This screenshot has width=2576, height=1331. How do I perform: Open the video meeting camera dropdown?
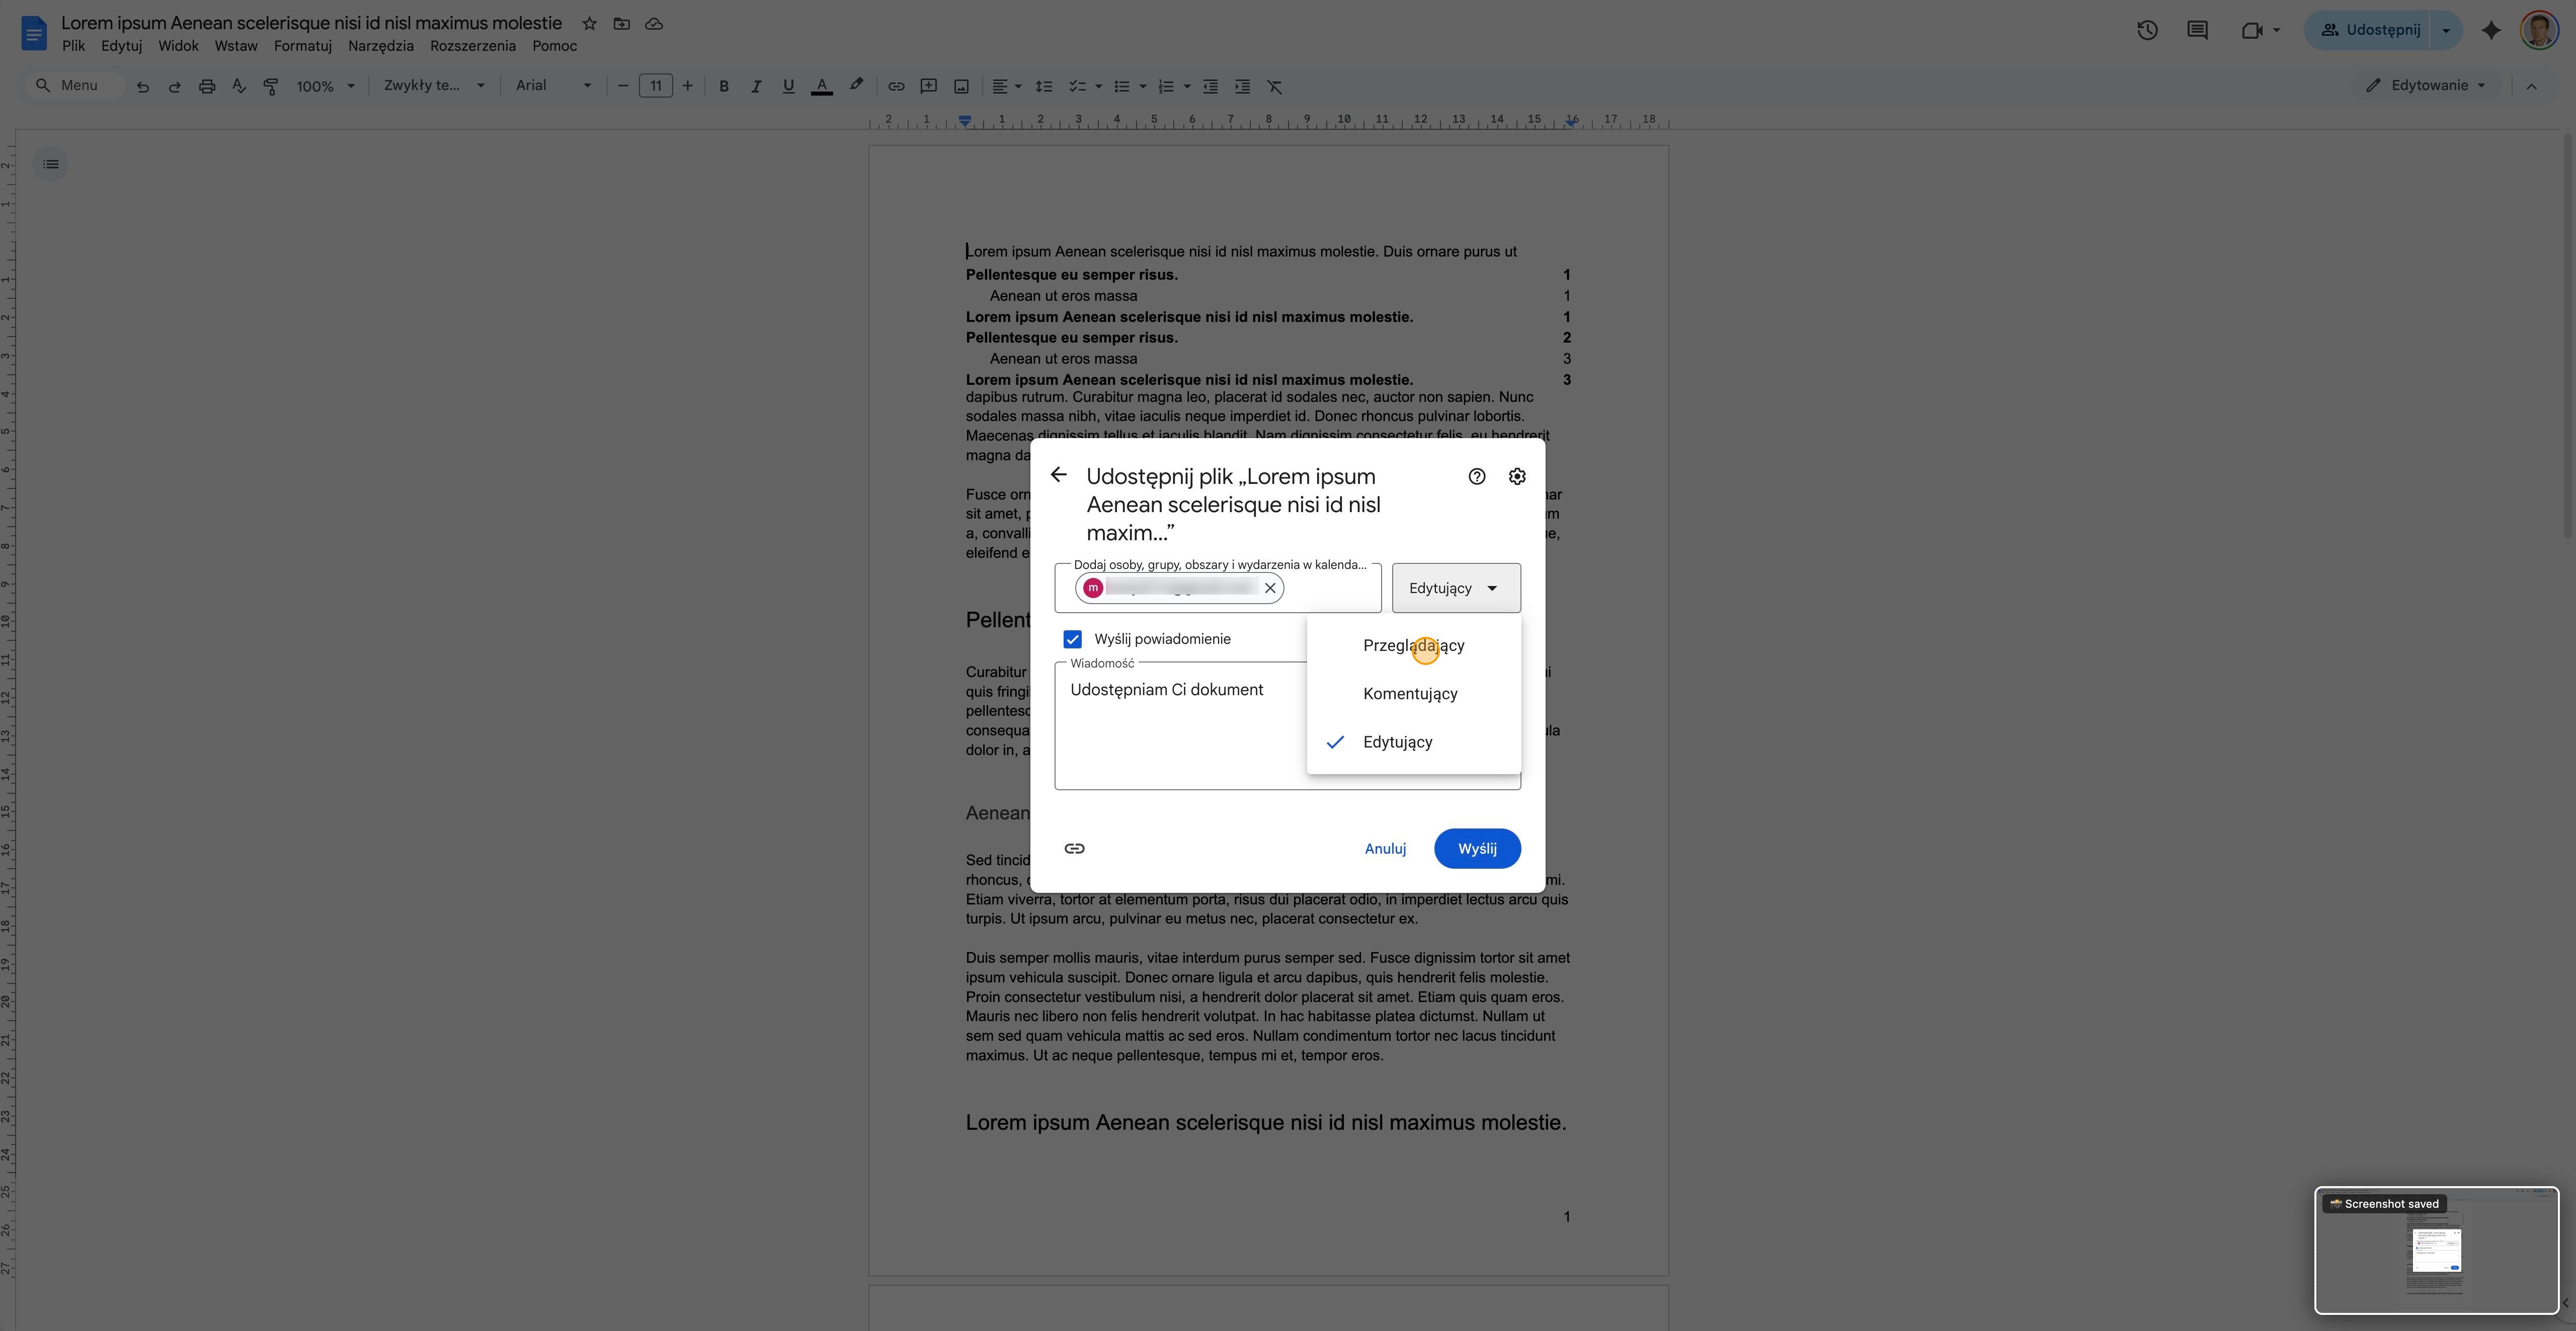coord(2260,30)
